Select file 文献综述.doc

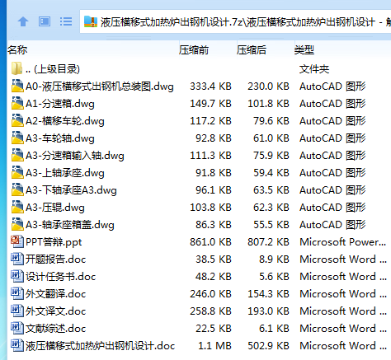[56, 329]
